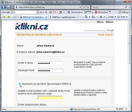Click the PageRank indicator
Screen dimensions: 132x112
(88, 12)
